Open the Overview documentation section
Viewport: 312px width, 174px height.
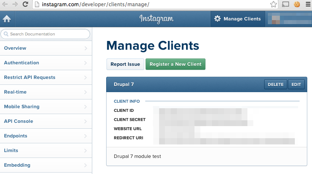pos(46,48)
